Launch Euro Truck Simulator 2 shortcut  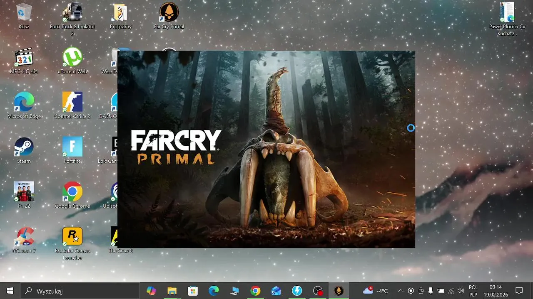[72, 19]
